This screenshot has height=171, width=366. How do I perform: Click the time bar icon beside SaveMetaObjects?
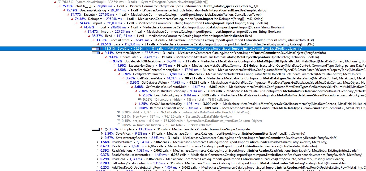click(x=95, y=53)
